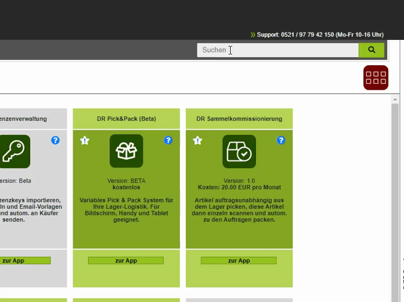Image resolution: width=404 pixels, height=302 pixels.
Task: Toggle favorite star on DR Pick&Pack
Action: pyautogui.click(x=85, y=140)
